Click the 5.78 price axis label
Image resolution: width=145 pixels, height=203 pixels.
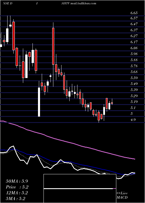coord(134,66)
